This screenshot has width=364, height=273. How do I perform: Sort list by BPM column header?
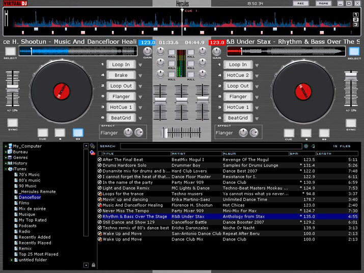[302, 154]
